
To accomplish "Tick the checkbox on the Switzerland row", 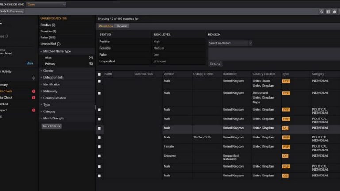I will (99, 93).
